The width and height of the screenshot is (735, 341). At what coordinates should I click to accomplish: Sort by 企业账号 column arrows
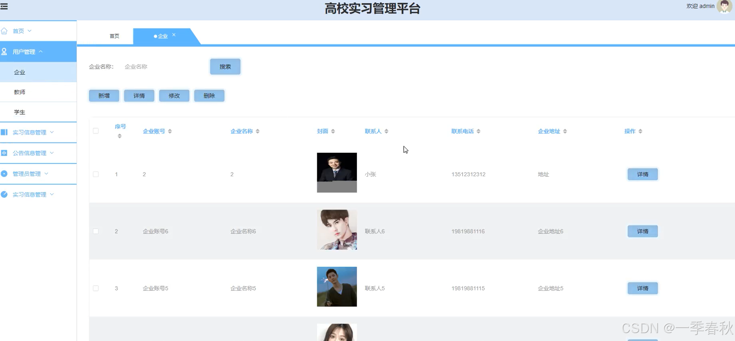click(170, 131)
